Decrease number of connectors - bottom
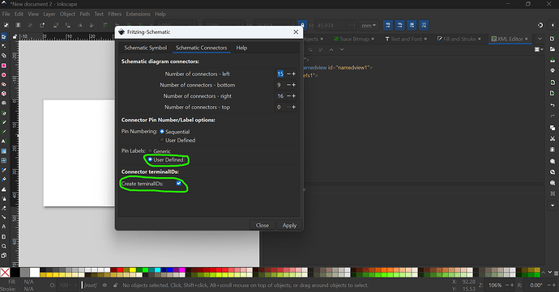The height and width of the screenshot is (292, 559). tap(288, 85)
